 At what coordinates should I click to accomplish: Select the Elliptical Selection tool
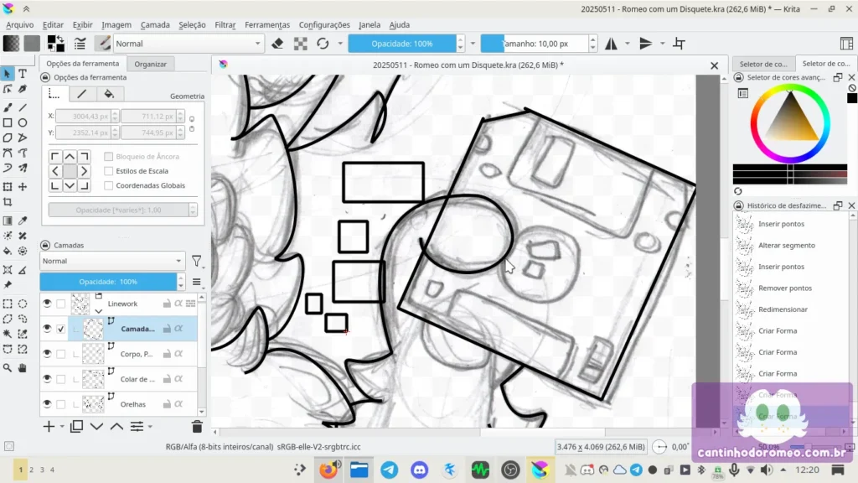coord(23,304)
